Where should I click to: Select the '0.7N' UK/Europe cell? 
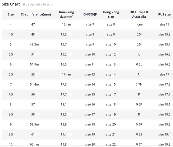[139, 84]
